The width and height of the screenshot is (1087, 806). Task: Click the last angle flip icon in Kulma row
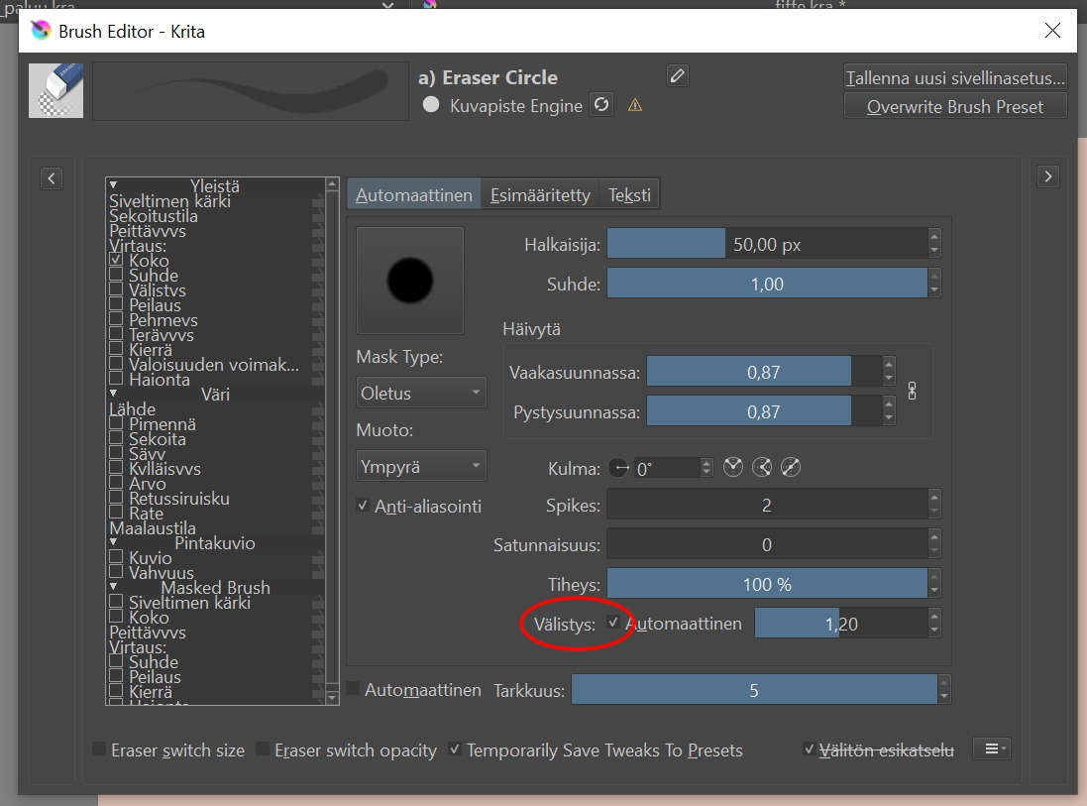pyautogui.click(x=790, y=468)
